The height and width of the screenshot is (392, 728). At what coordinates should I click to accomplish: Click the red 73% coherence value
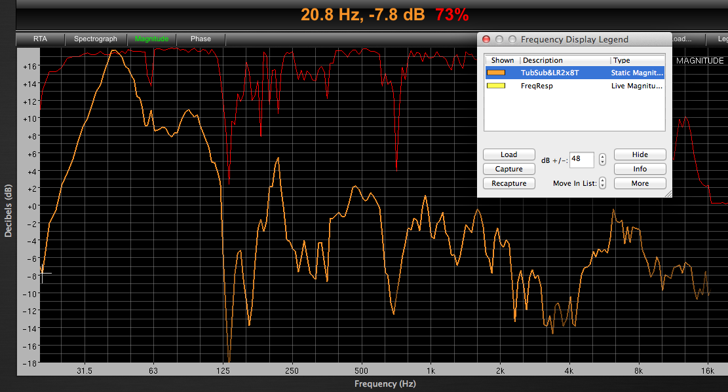(451, 15)
